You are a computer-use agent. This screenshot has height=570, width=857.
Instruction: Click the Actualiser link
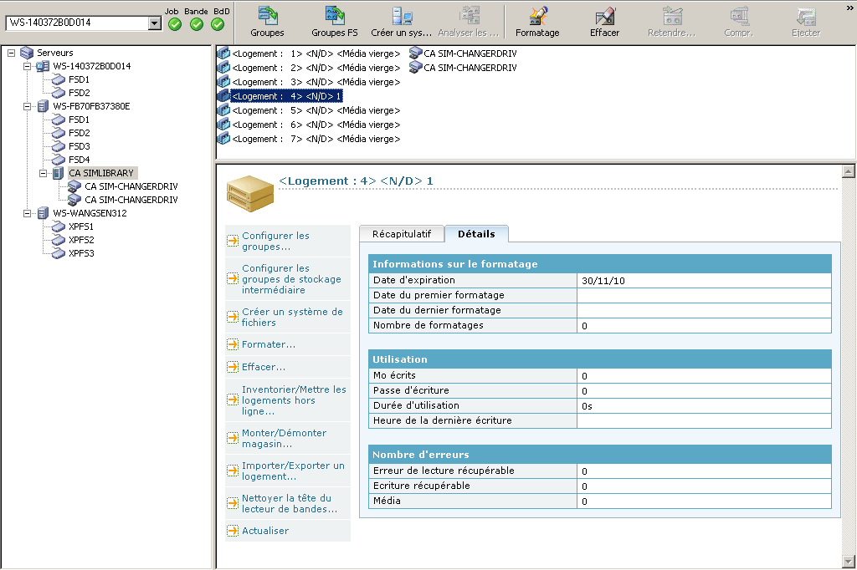(264, 531)
